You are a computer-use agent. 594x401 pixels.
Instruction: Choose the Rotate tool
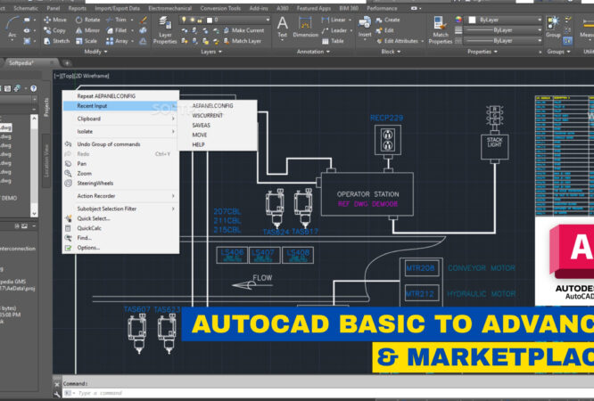point(87,20)
